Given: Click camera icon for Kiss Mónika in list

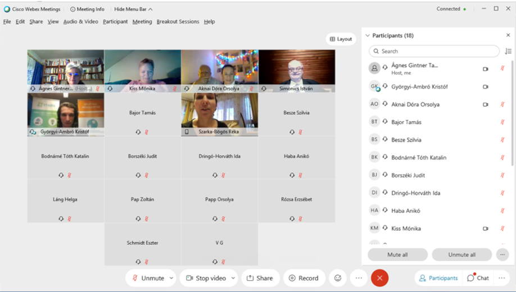Looking at the screenshot, I should point(486,229).
